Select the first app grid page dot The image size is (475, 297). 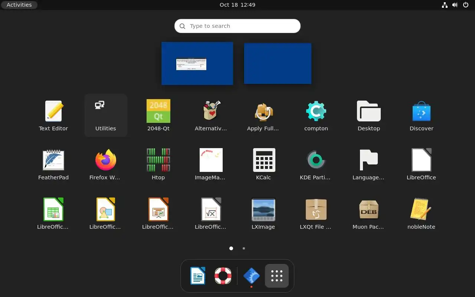[x=231, y=248]
